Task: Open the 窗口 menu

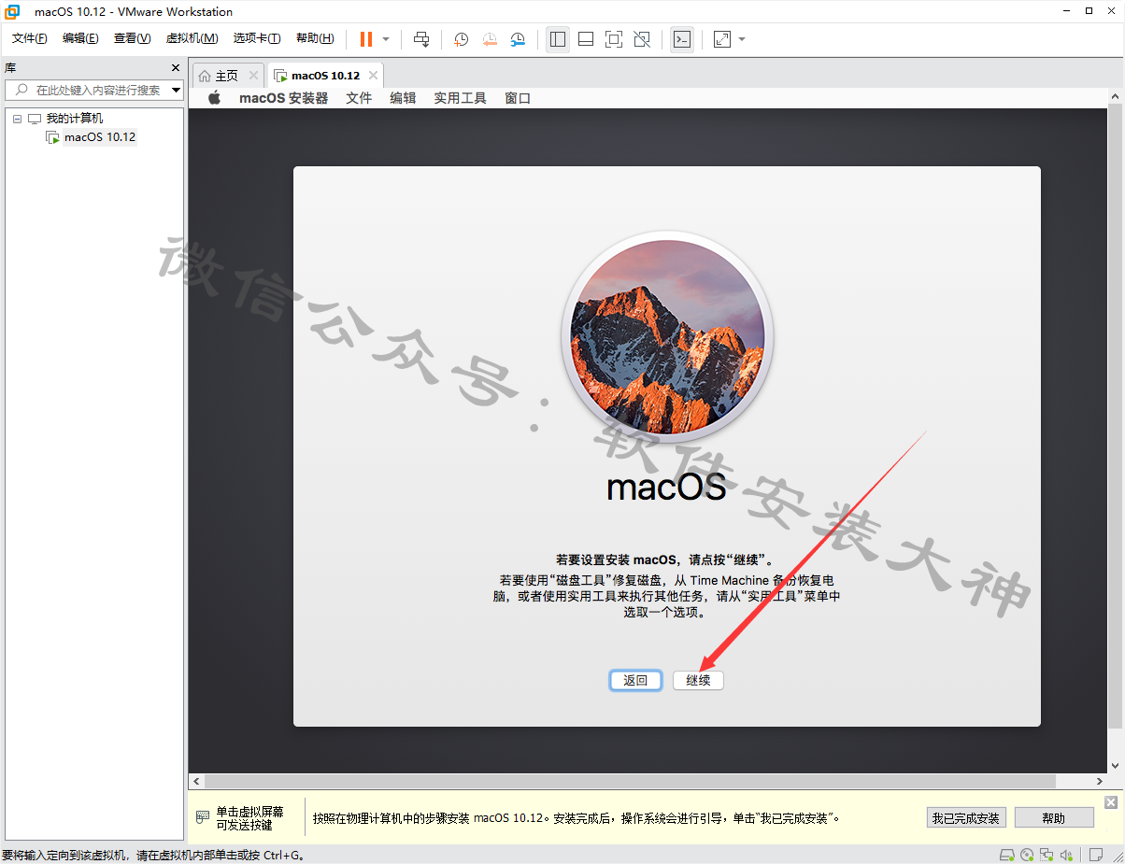Action: [x=518, y=98]
